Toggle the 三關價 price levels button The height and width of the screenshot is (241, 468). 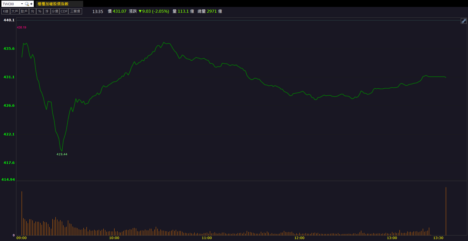tap(75, 11)
